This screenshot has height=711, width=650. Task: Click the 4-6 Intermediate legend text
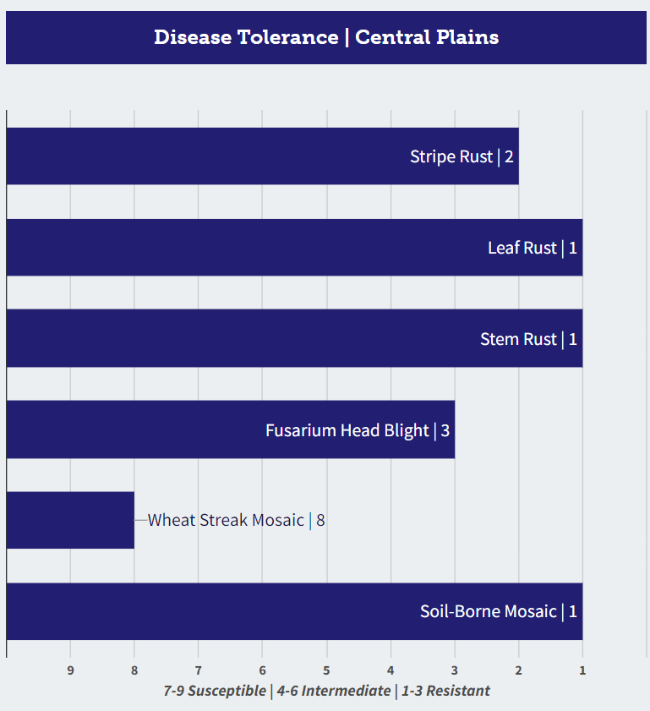click(x=334, y=691)
